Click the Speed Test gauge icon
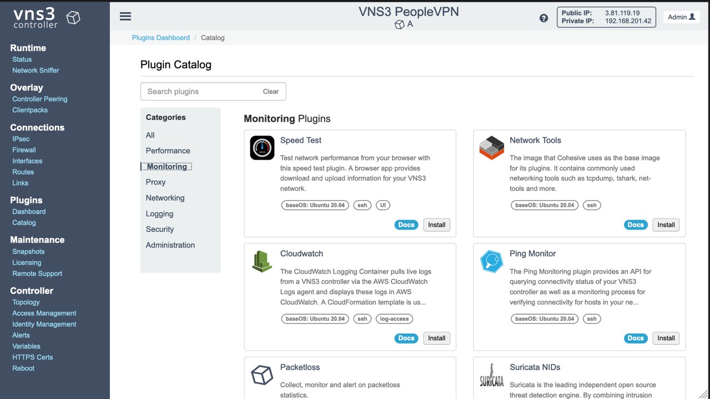710x399 pixels. pyautogui.click(x=262, y=148)
